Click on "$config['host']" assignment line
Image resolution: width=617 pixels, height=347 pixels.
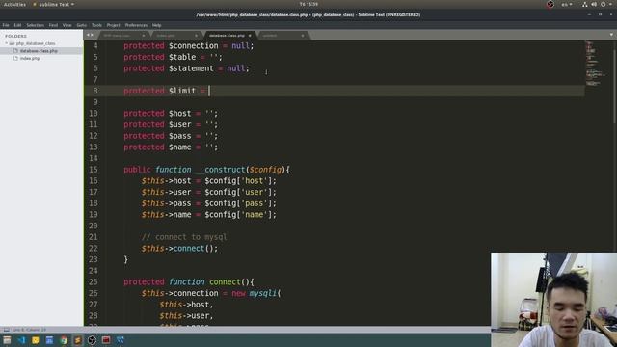click(209, 181)
